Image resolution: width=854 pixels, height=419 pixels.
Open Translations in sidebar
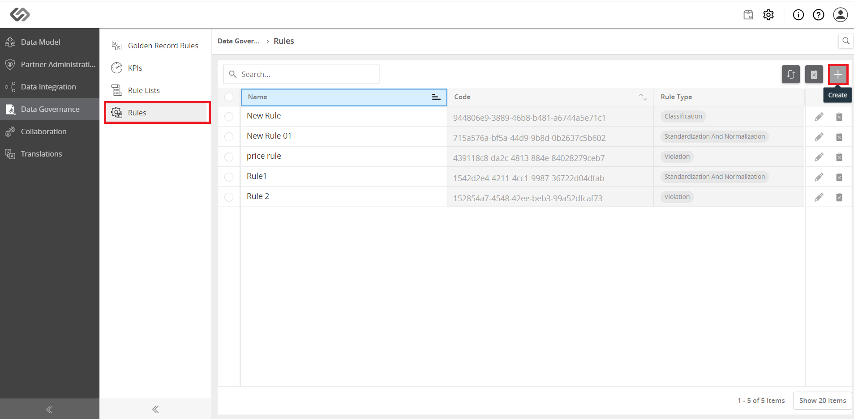[50, 154]
